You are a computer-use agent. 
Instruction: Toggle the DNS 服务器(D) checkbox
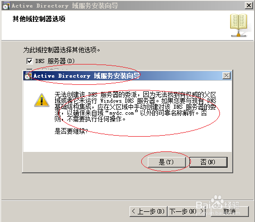coord(29,61)
